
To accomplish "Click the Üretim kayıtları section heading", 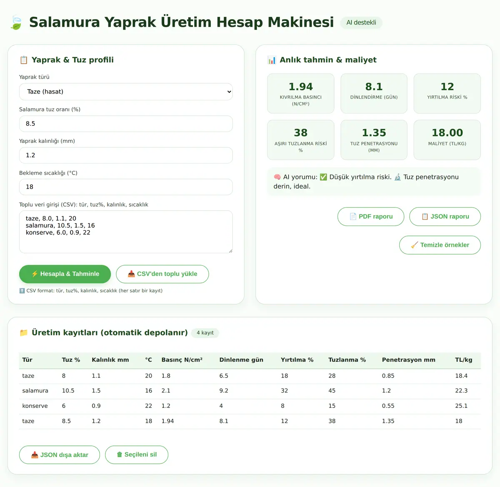I will tap(110, 333).
